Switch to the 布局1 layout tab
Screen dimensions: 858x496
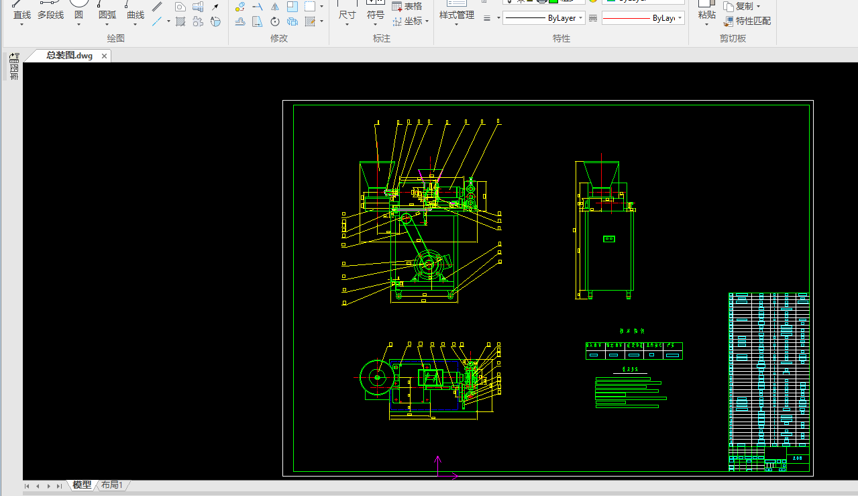112,485
